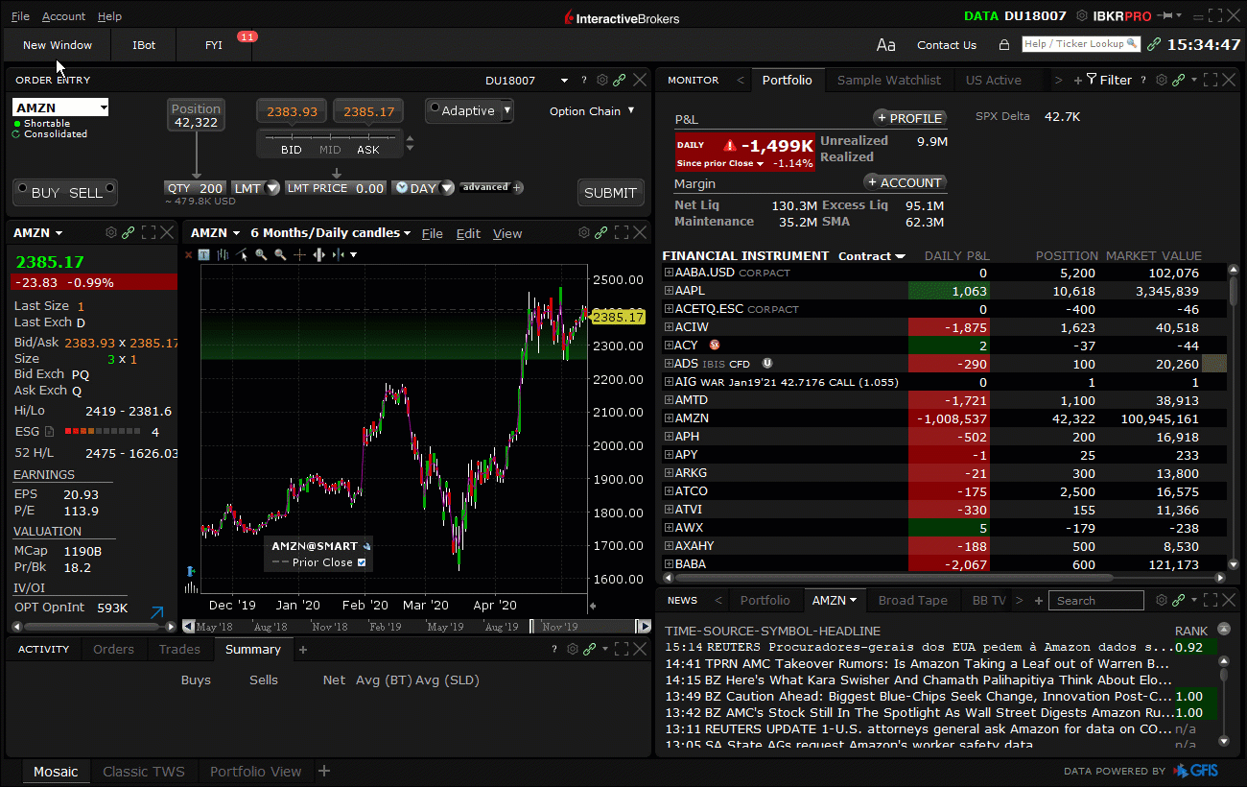The image size is (1247, 787).
Task: Expand the advanced order options plus
Action: tap(518, 187)
